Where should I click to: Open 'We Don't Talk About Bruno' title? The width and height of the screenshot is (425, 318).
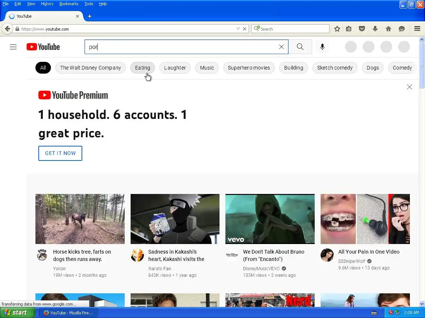273,255
